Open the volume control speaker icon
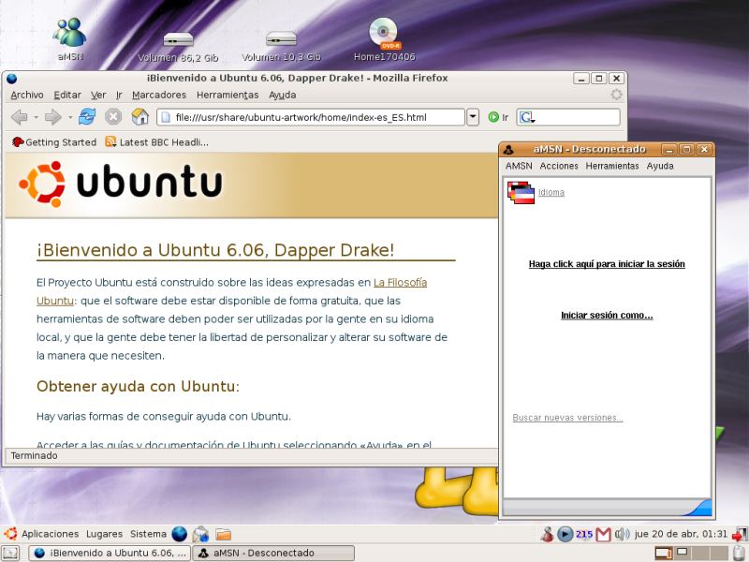 point(622,534)
